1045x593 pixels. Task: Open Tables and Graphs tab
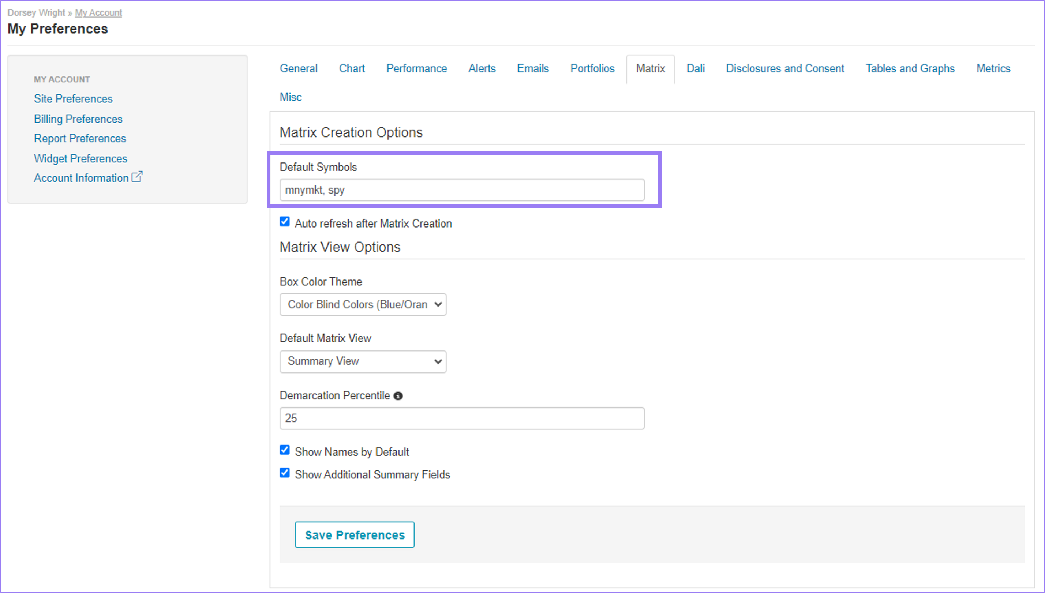click(910, 68)
